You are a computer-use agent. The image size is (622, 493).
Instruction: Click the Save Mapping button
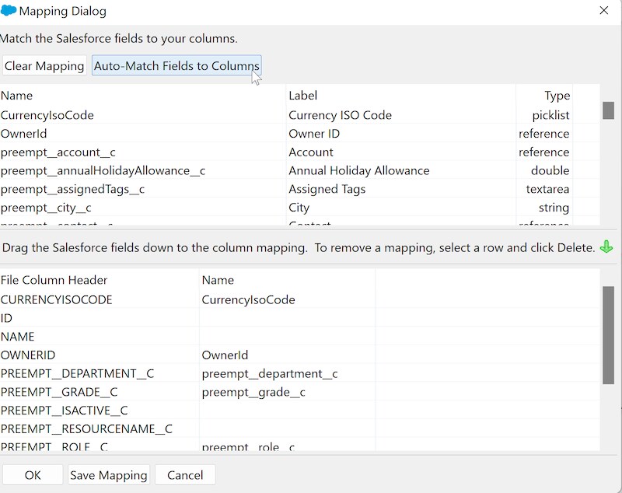point(108,475)
